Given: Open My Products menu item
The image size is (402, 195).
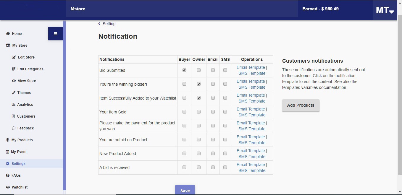Looking at the screenshot, I should coord(22,140).
